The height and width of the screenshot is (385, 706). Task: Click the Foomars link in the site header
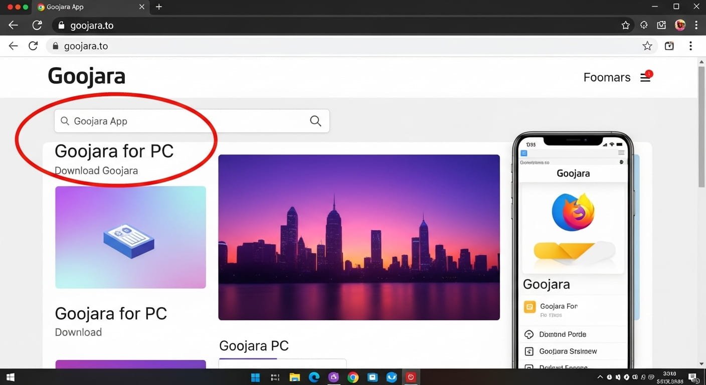607,78
